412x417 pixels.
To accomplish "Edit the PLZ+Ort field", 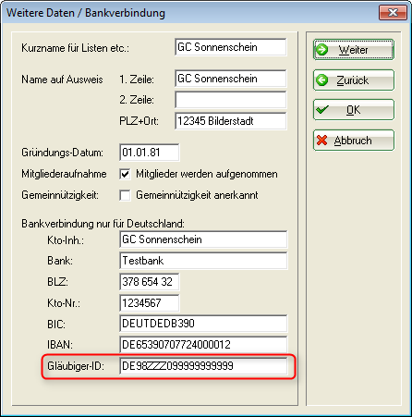I will [231, 121].
